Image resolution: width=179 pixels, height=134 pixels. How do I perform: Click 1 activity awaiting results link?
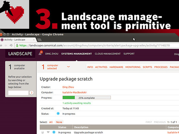(77, 103)
